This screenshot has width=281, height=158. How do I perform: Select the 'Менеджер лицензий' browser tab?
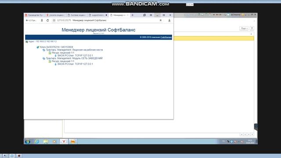[119, 15]
